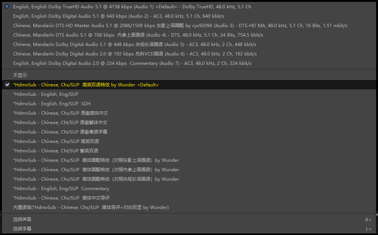Uncheck the 简英双语特效 by Wunder default subtitle
The width and height of the screenshot is (378, 235).
[x=86, y=85]
